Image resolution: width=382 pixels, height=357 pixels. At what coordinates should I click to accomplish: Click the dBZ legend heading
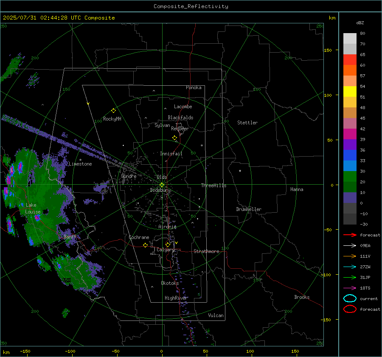(360, 22)
